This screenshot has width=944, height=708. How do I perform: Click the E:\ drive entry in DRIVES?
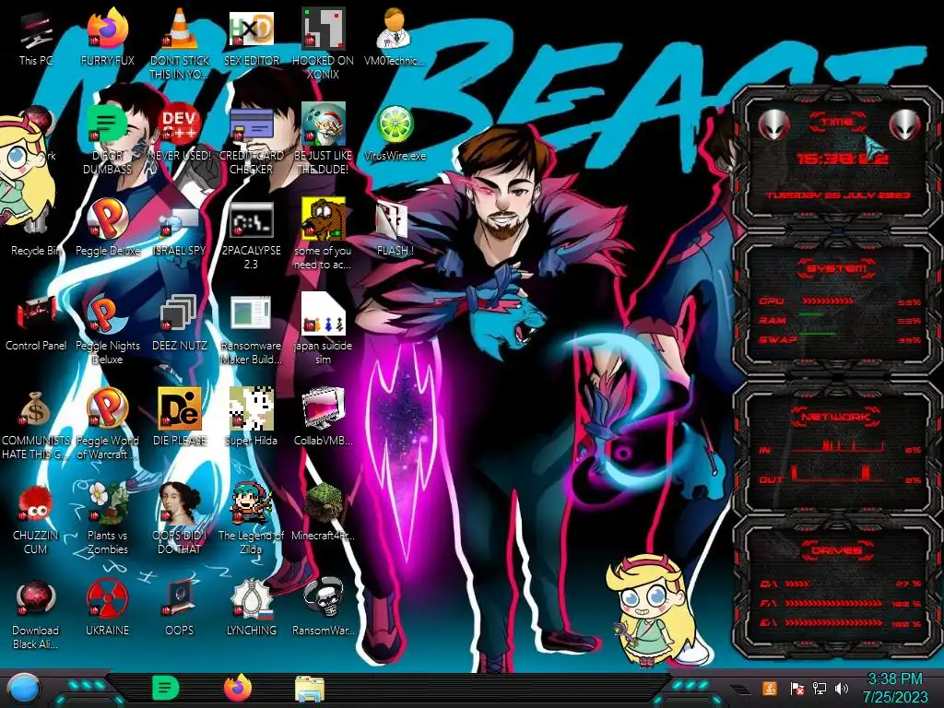841,623
